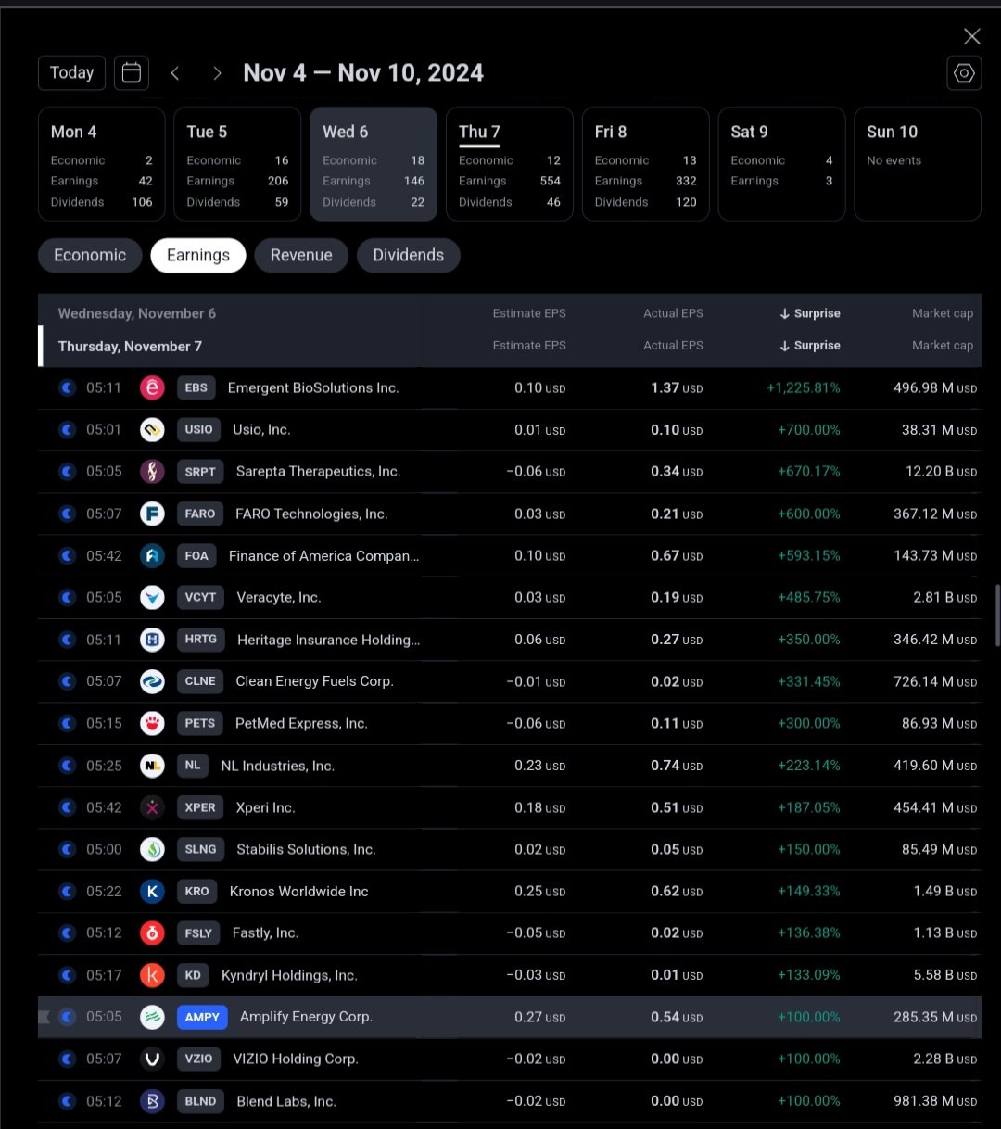Click Amplify Energy company logo
1001x1129 pixels.
[152, 1017]
